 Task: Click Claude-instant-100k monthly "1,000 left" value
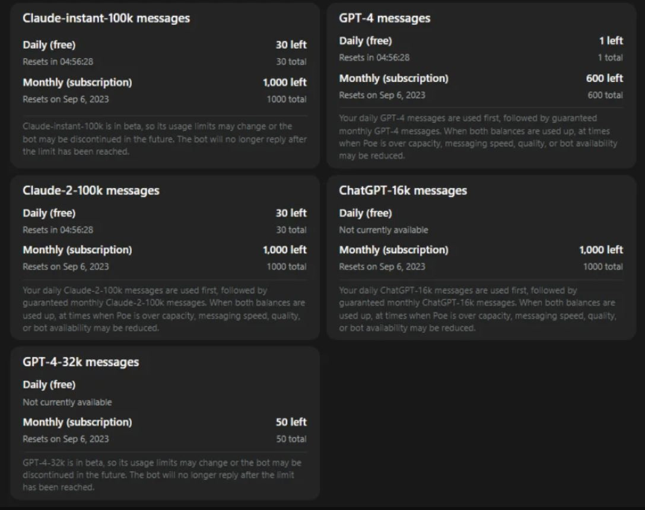[284, 82]
